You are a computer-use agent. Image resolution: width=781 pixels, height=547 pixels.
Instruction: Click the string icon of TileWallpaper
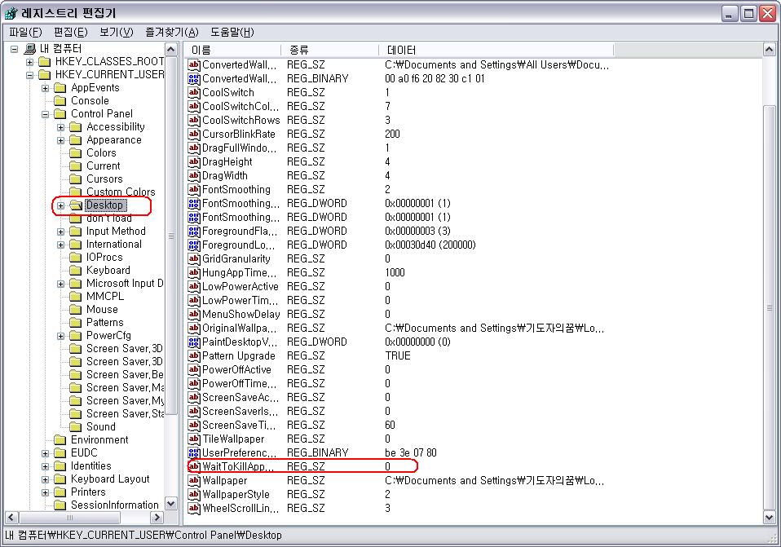pyautogui.click(x=194, y=439)
